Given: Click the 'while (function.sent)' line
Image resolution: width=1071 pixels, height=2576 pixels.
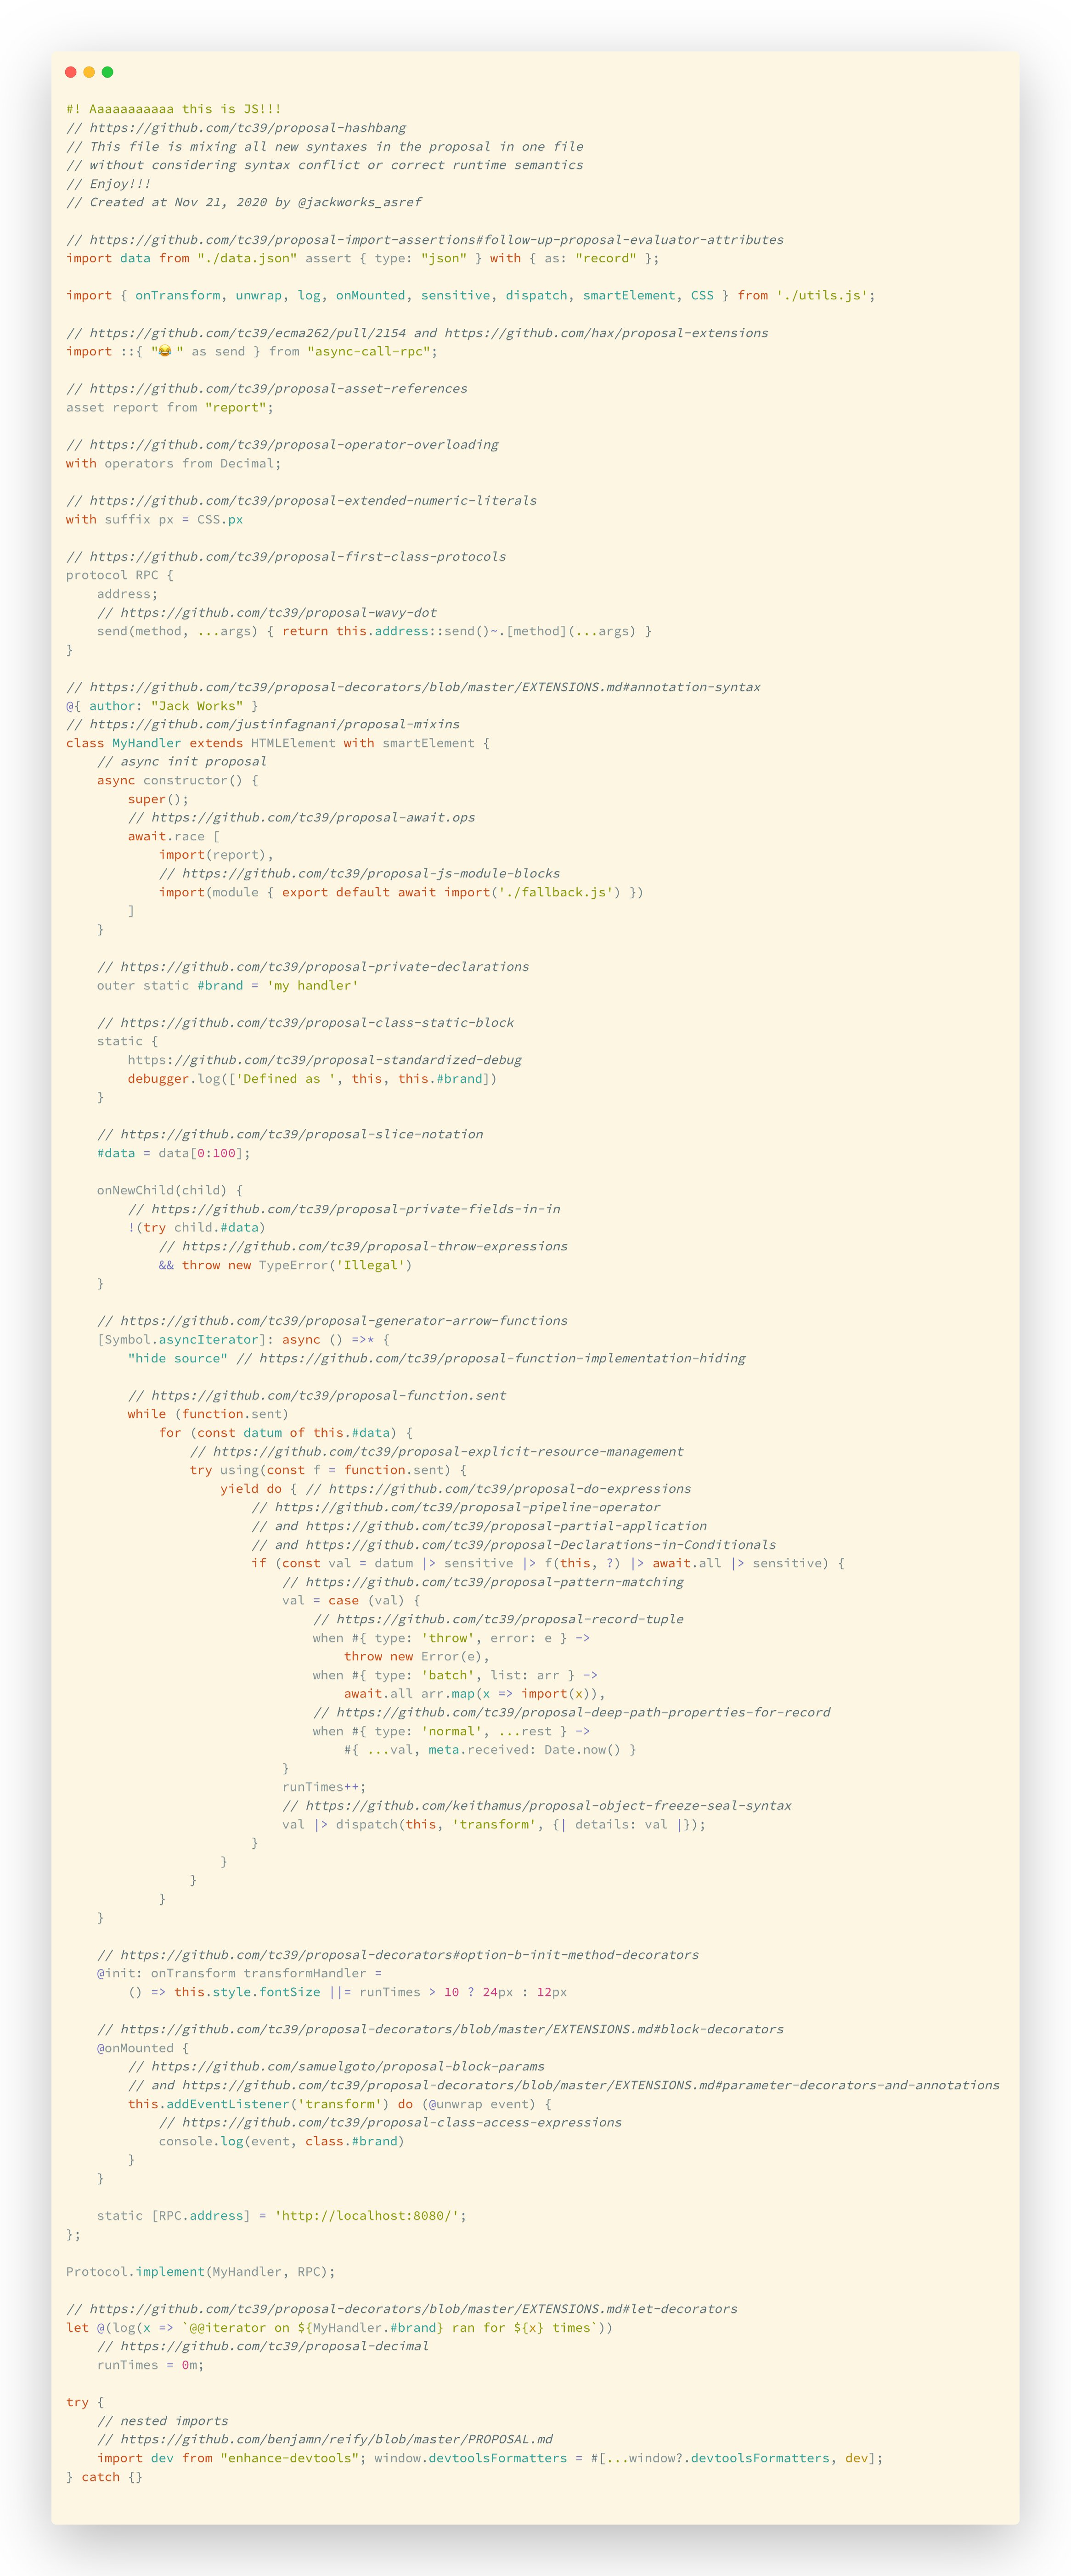Looking at the screenshot, I should (208, 1414).
